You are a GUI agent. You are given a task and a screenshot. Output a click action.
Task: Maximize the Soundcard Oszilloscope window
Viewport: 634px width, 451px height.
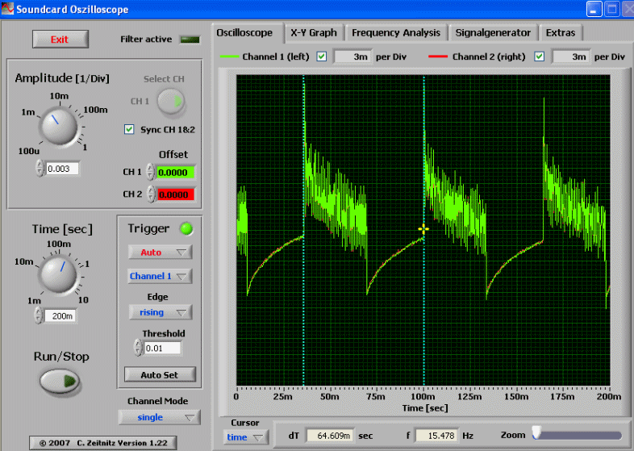pyautogui.click(x=611, y=9)
